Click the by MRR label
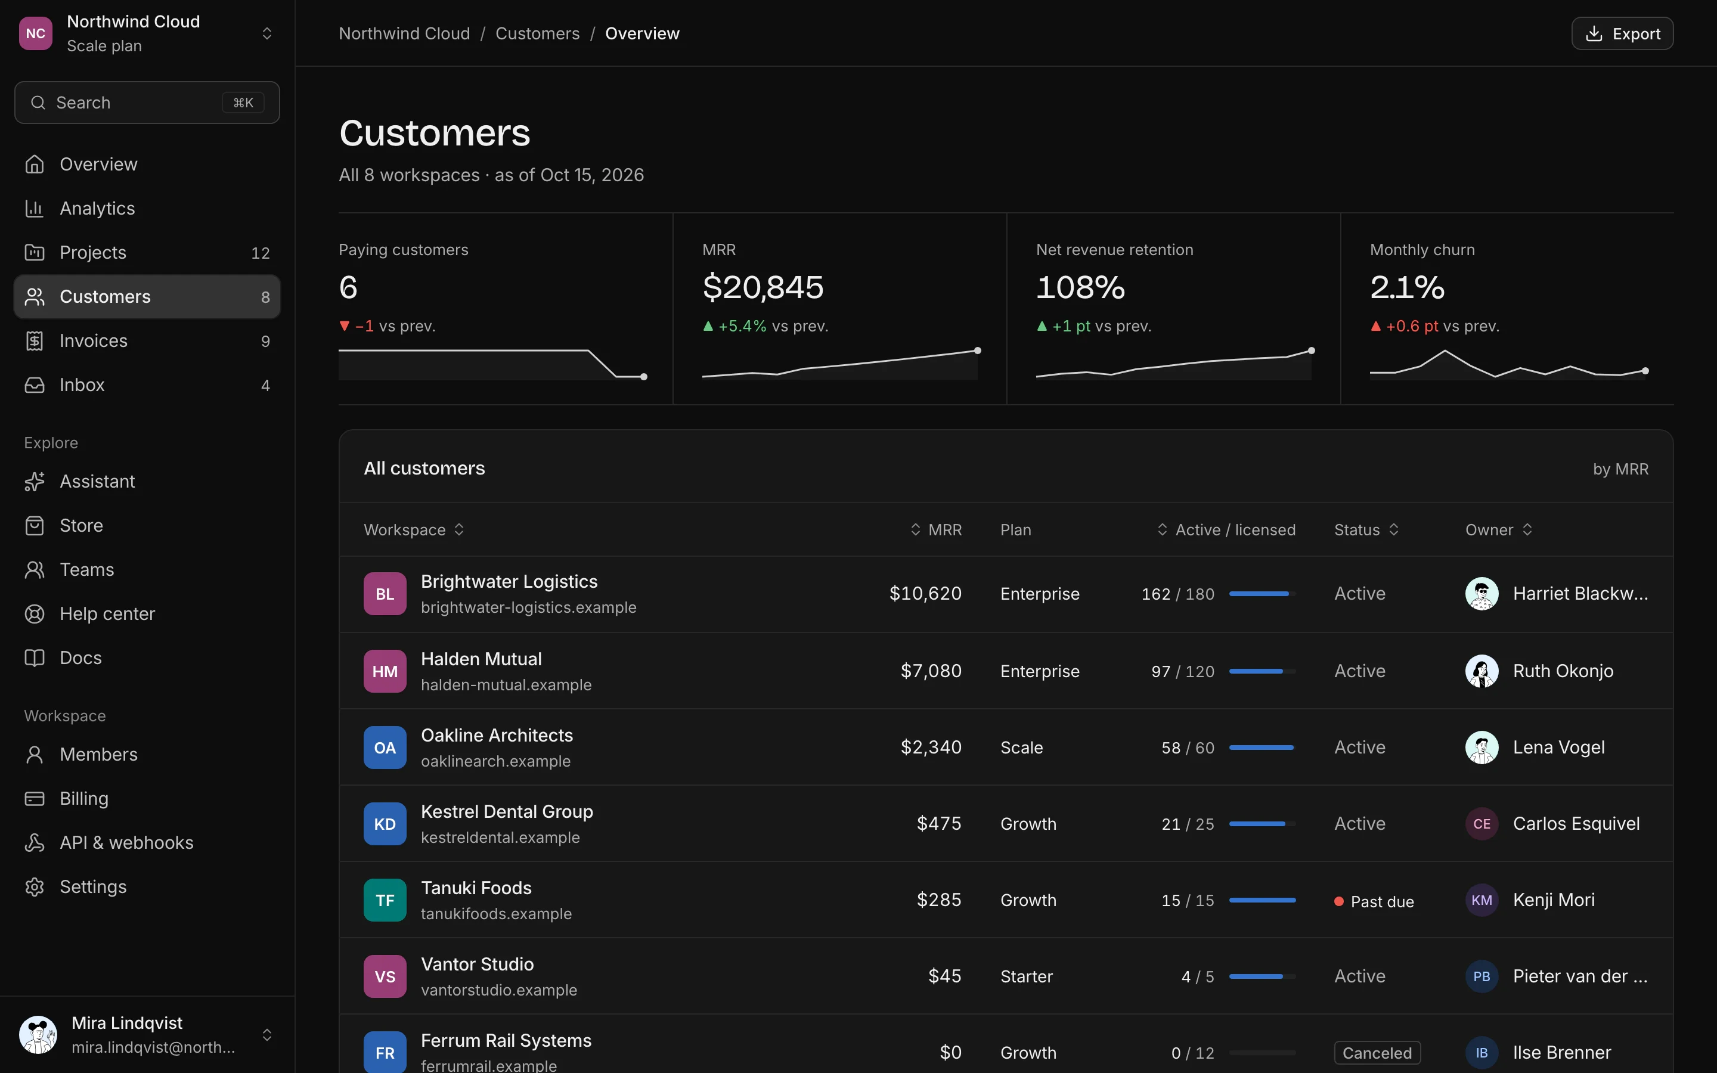 1620,469
